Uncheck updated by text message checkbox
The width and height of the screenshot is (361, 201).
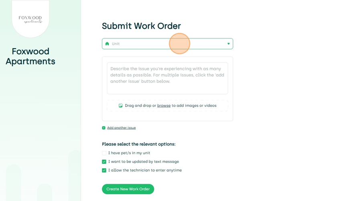coord(104,162)
